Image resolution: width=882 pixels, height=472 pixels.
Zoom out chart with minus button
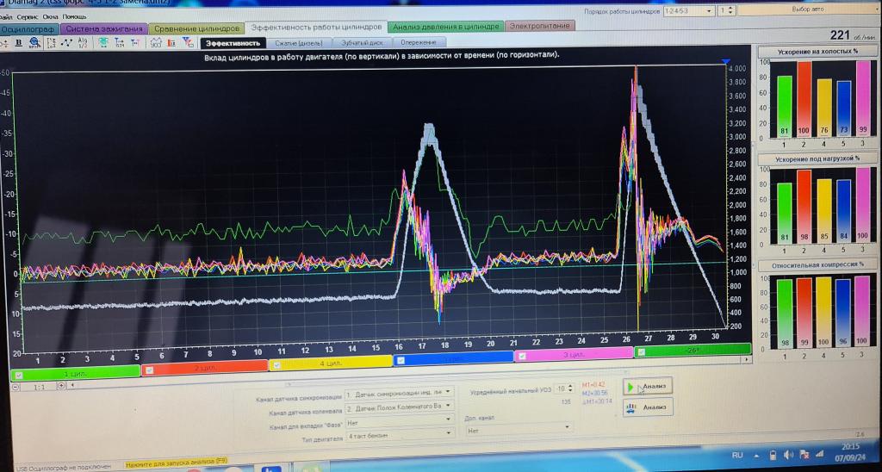(x=16, y=387)
